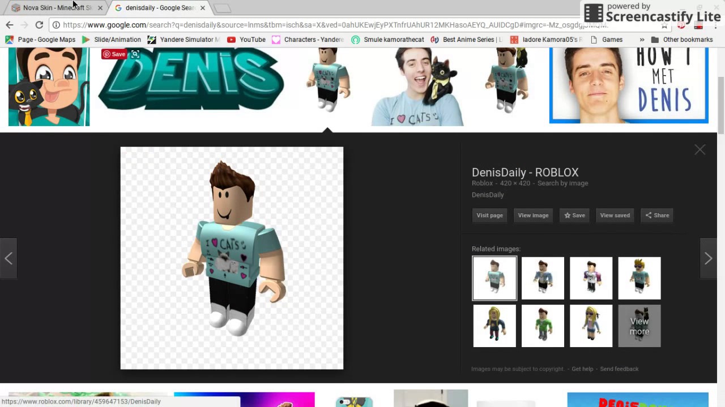Close the denisdaily Google Search tab

pyautogui.click(x=202, y=8)
